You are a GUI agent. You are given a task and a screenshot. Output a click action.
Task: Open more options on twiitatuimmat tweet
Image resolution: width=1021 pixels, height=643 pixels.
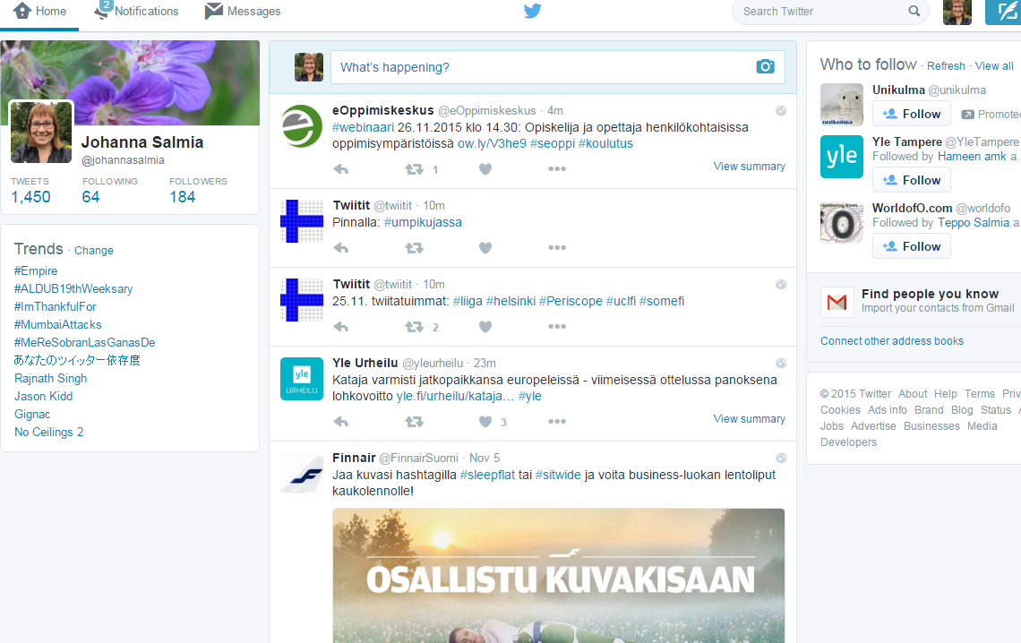click(557, 327)
